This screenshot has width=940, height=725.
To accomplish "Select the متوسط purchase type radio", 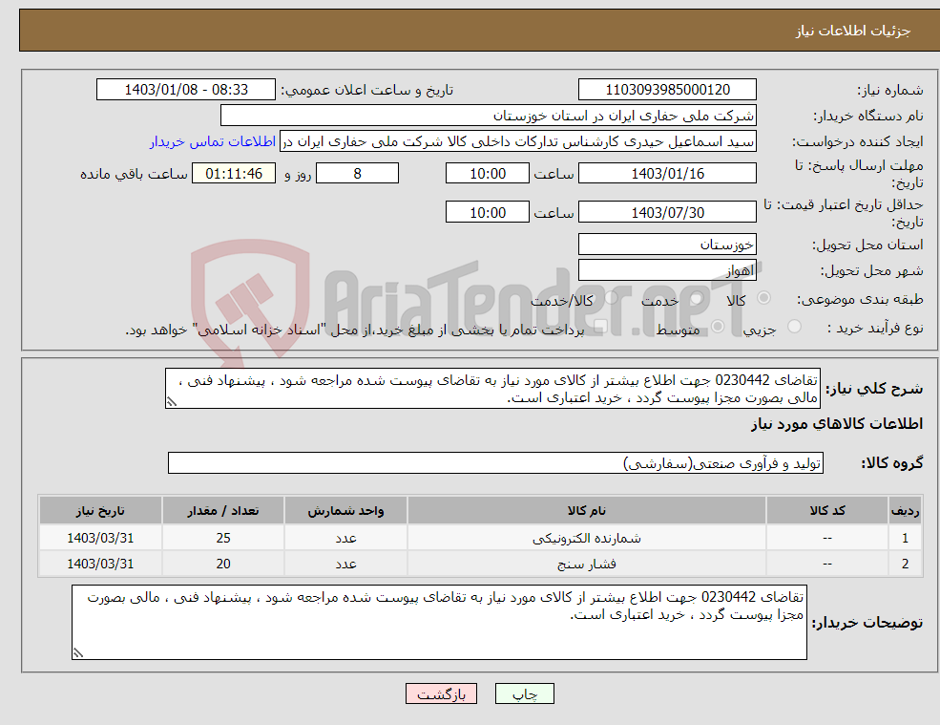I will click(x=718, y=327).
